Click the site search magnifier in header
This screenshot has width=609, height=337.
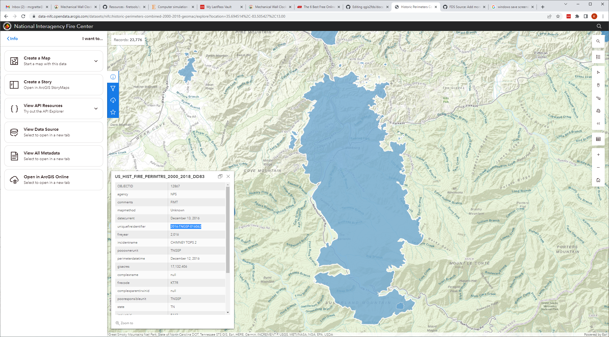coord(599,26)
